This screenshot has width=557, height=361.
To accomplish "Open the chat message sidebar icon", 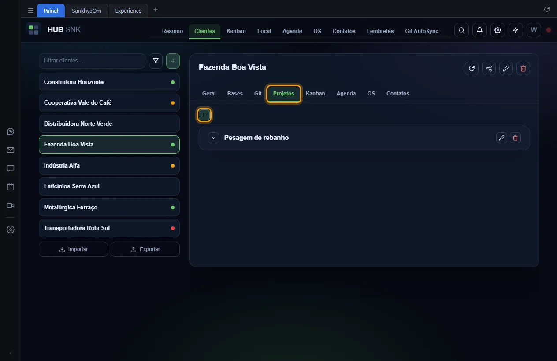I will point(11,168).
